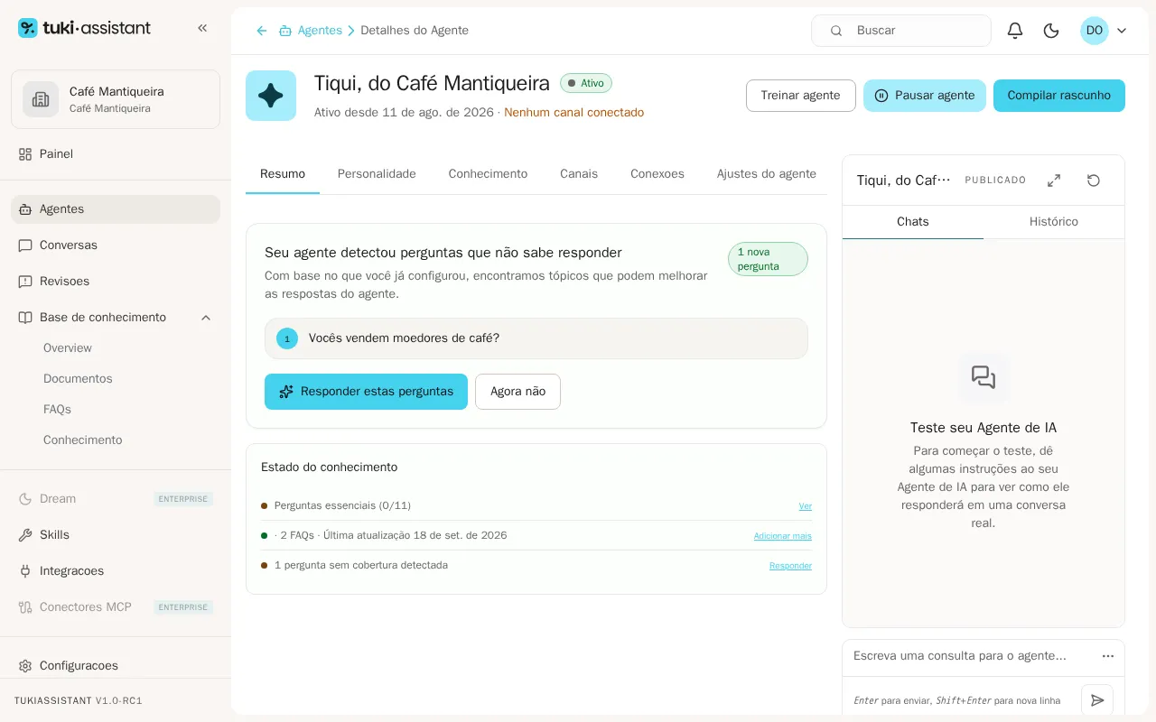
Task: Collapse the sidebar with double-chevron icon
Action: click(202, 28)
